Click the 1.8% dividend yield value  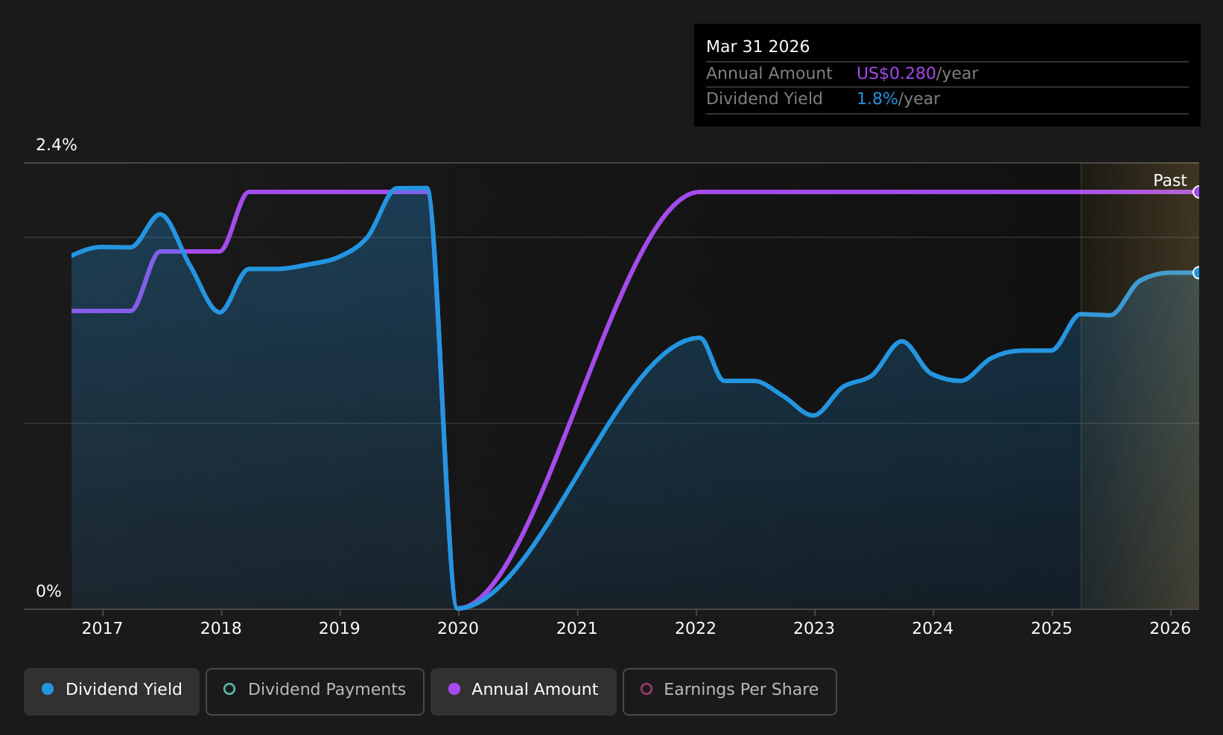point(877,99)
